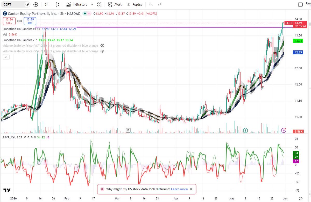The image size is (311, 202).
Task: Click the data notice approx-equal icon
Action: point(102,189)
